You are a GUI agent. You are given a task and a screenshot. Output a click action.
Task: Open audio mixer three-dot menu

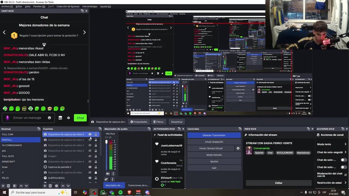(x=112, y=179)
